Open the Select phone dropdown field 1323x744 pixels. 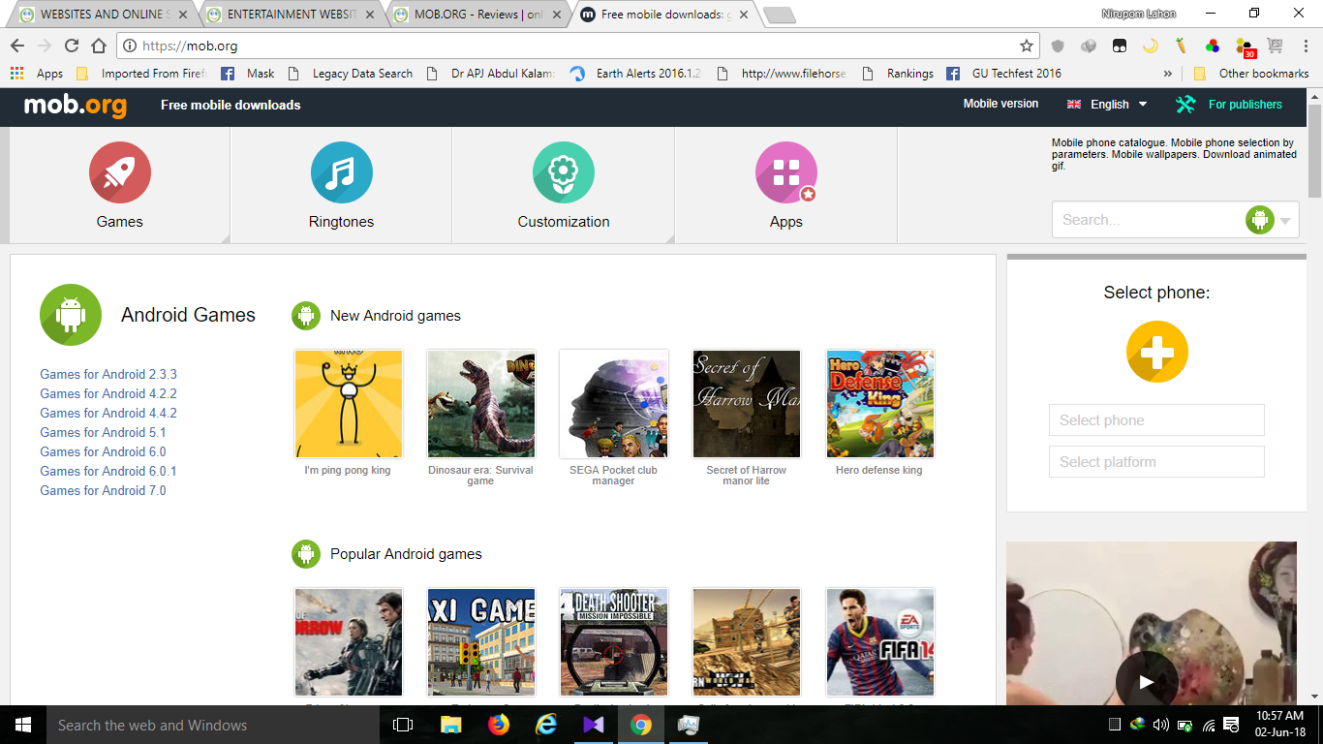coord(1156,420)
